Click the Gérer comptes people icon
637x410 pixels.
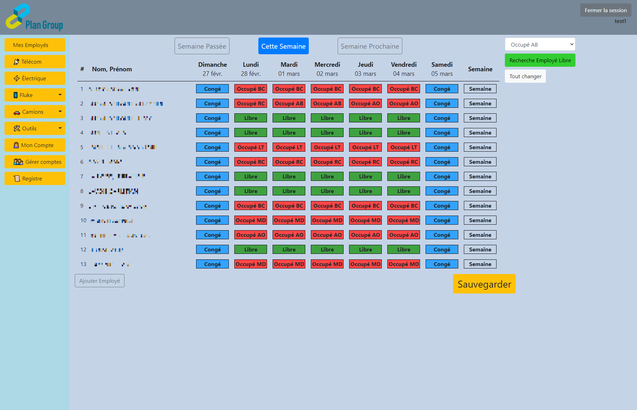coord(18,162)
